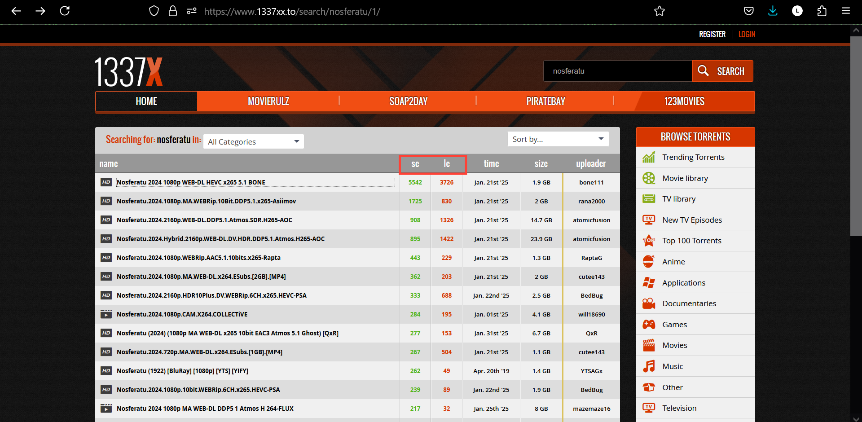Viewport: 862px width, 422px height.
Task: Open the MOVIERULZ tab
Action: click(x=268, y=101)
